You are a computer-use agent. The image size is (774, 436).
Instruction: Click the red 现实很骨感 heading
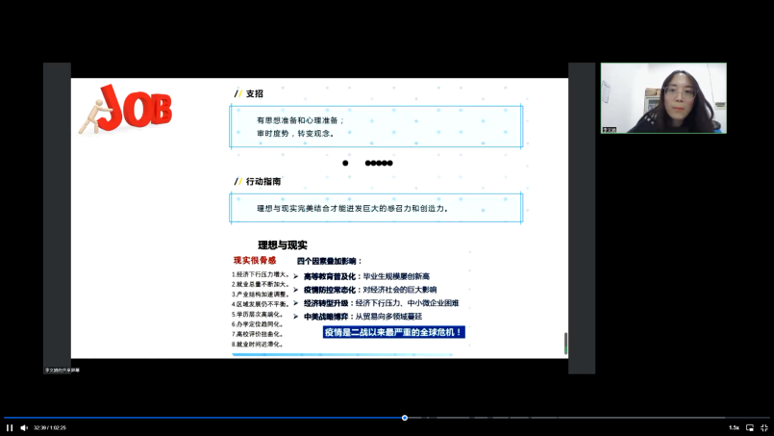tap(255, 261)
